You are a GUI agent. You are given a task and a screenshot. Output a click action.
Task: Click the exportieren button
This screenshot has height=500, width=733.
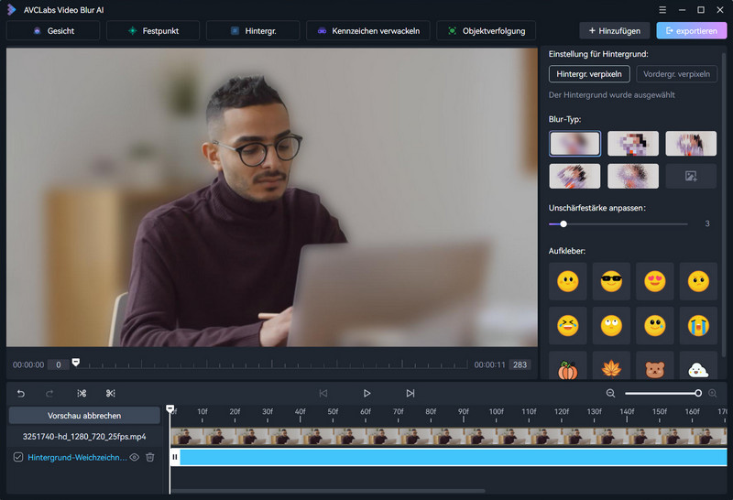coord(692,31)
